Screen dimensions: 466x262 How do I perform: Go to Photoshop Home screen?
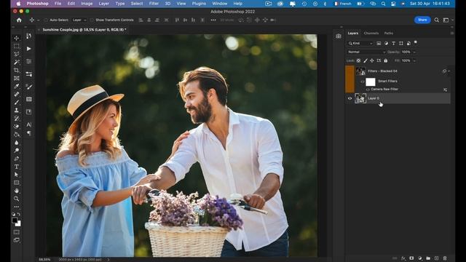(19, 20)
